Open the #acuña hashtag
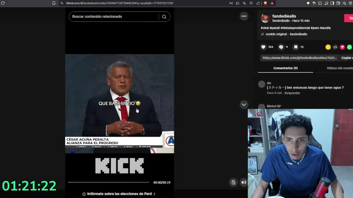The image size is (353, 198). coord(325,28)
